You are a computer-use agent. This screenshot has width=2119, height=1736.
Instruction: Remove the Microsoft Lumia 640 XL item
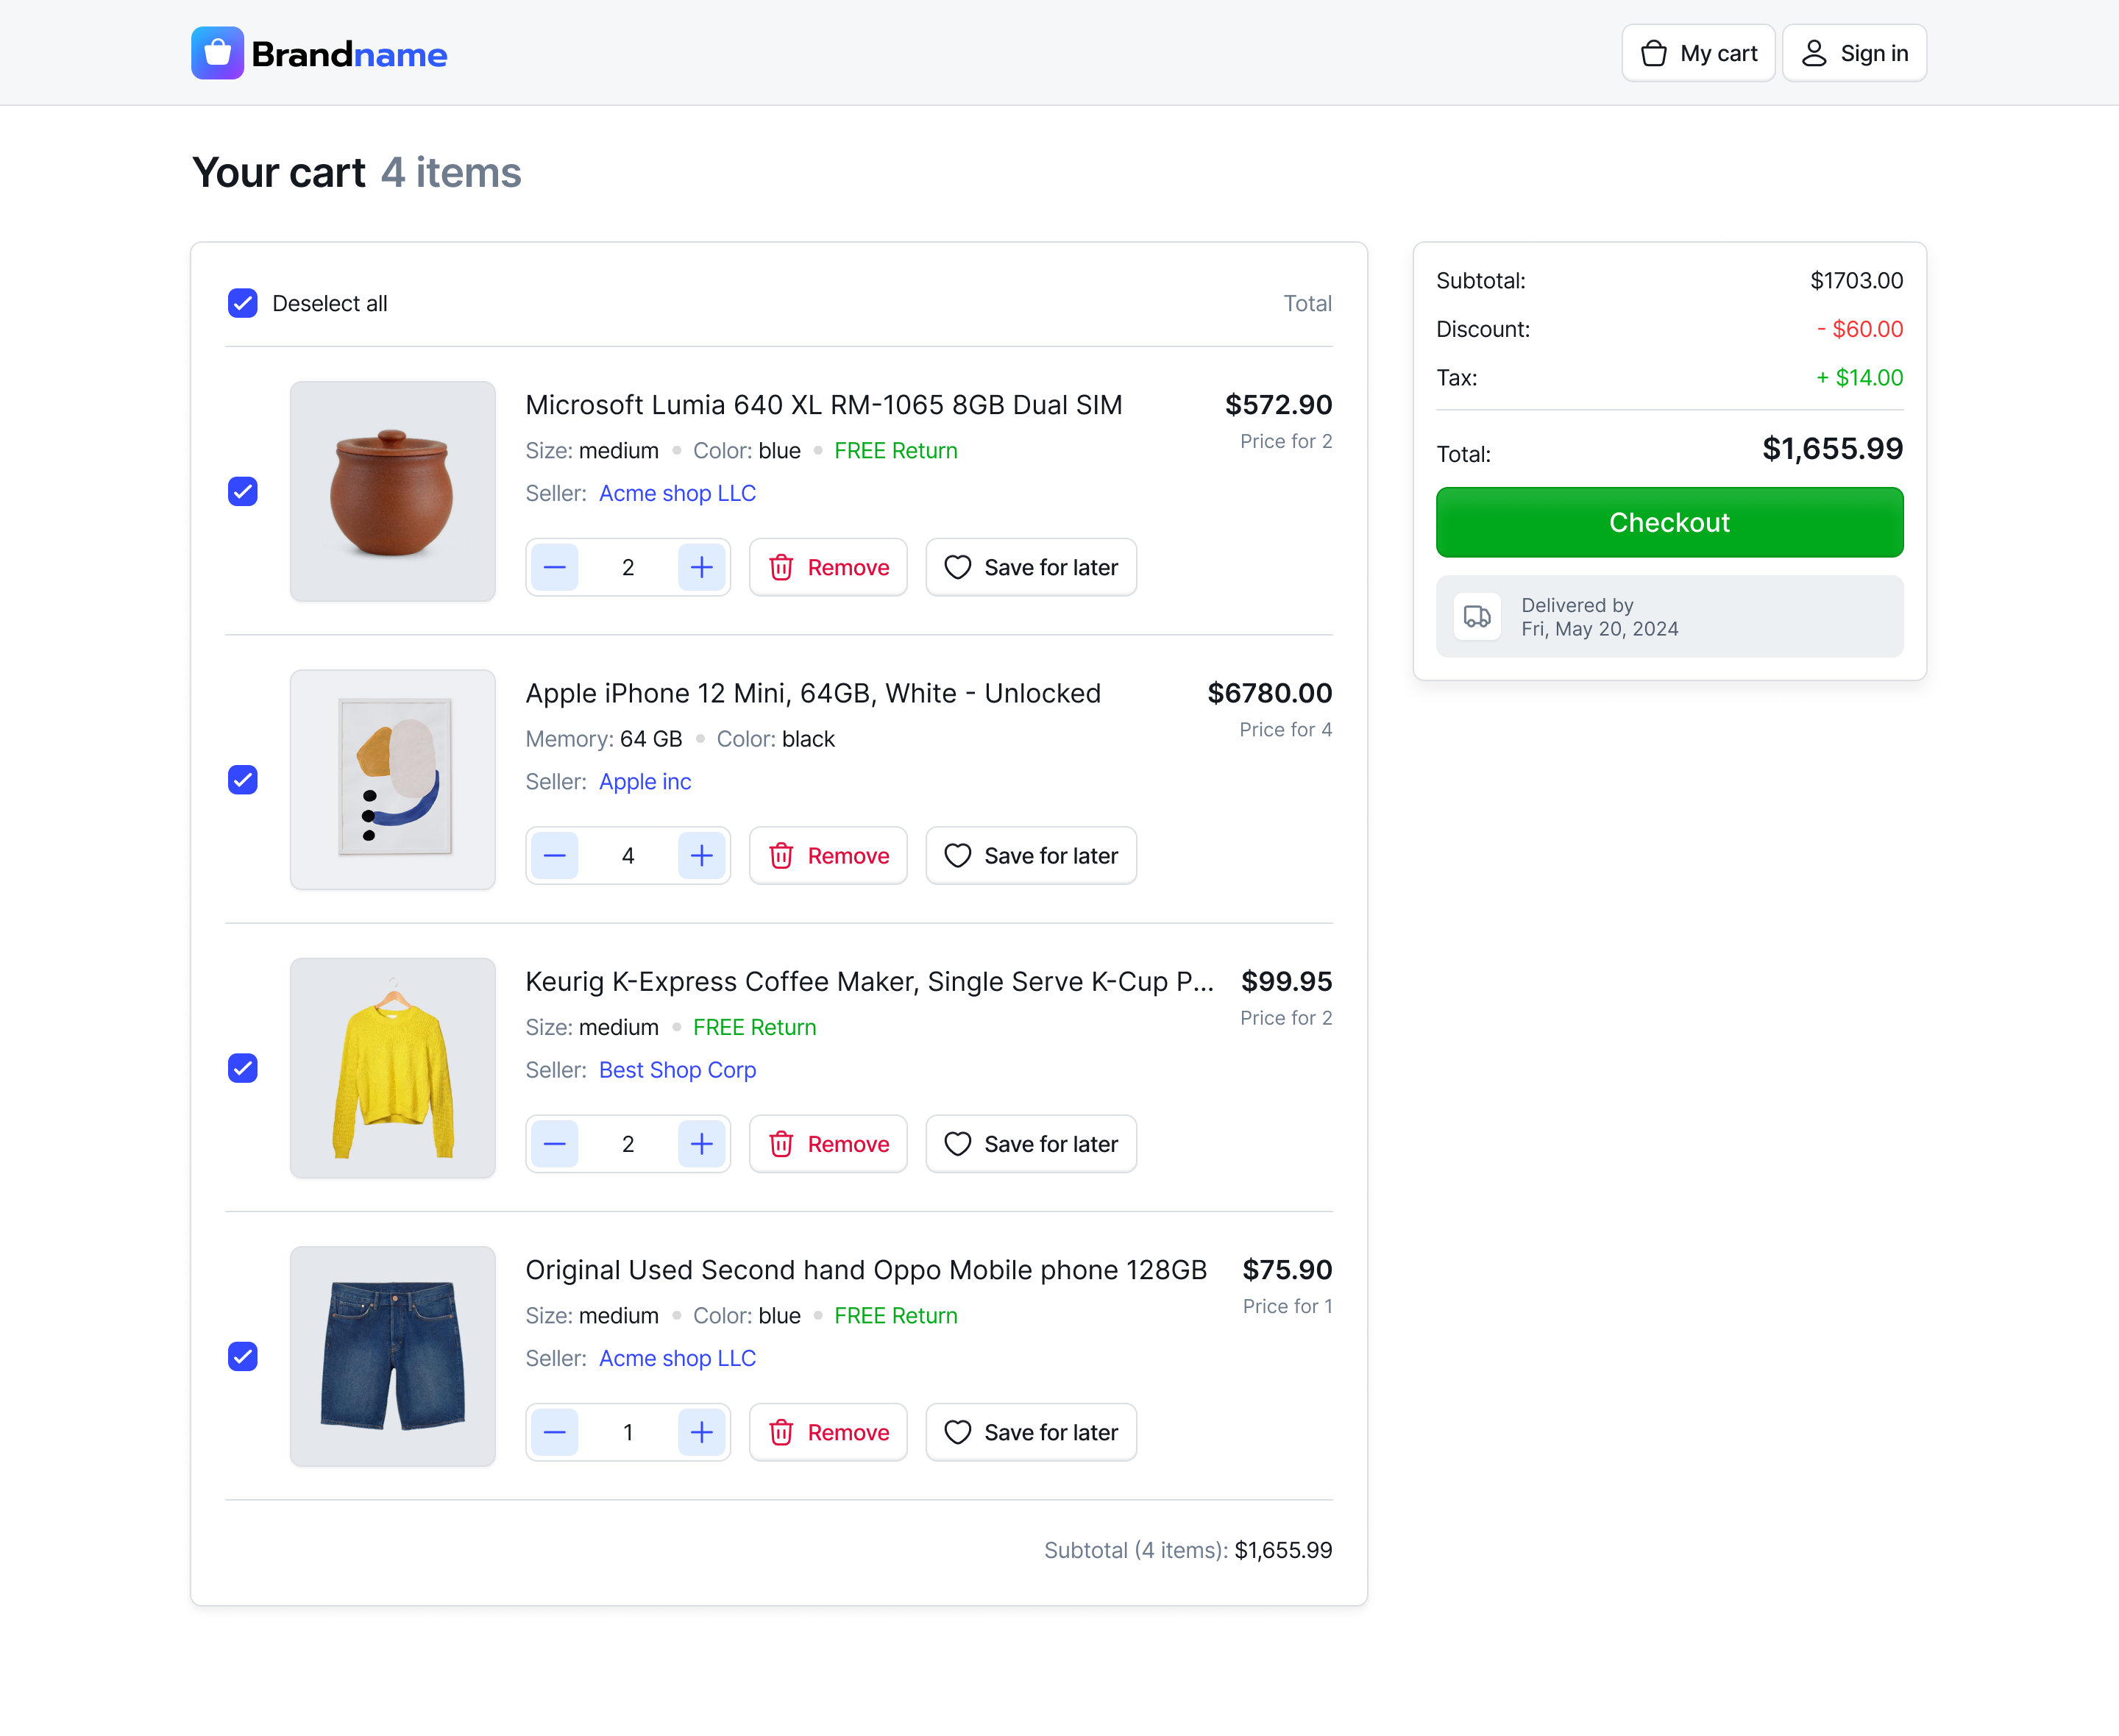pos(828,567)
